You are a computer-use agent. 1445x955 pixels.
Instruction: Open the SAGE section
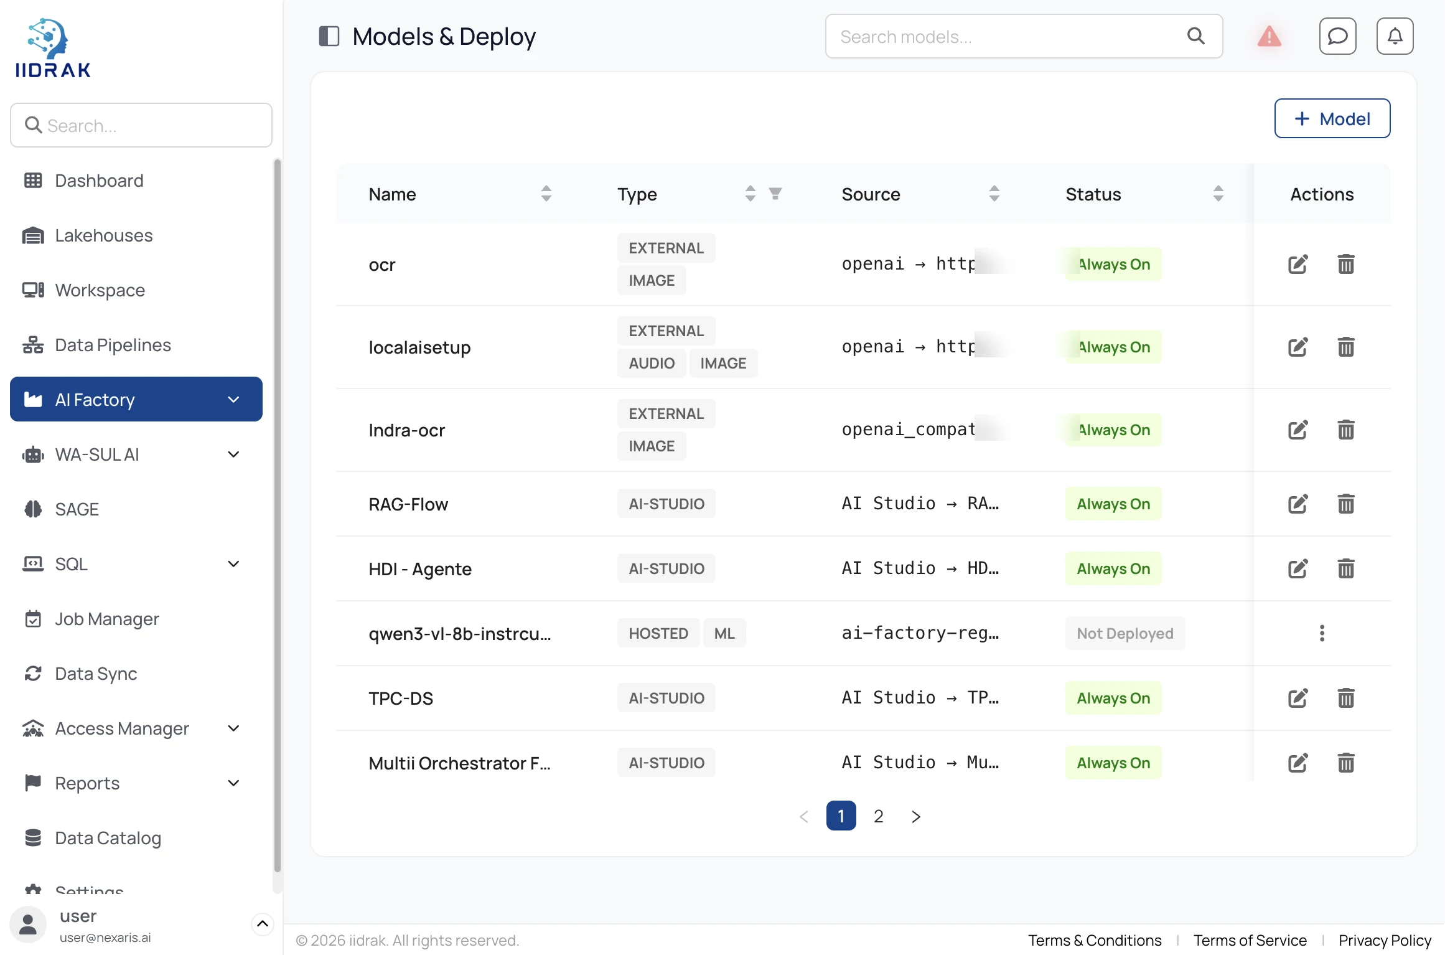pyautogui.click(x=136, y=509)
